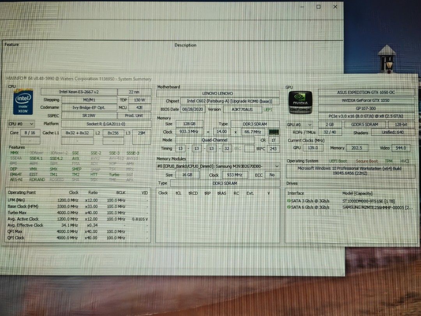Image resolution: width=421 pixels, height=316 pixels.
Task: Click the Intel C602 chipset field
Action: 230,101
